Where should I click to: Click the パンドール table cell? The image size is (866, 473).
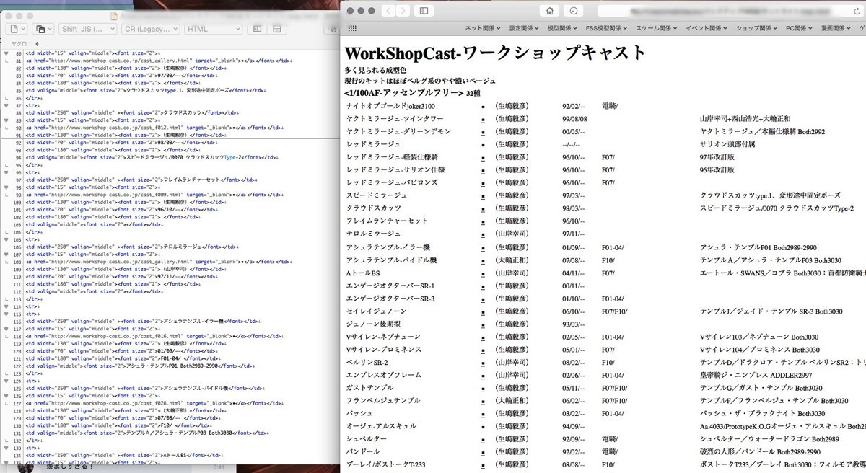[363, 453]
